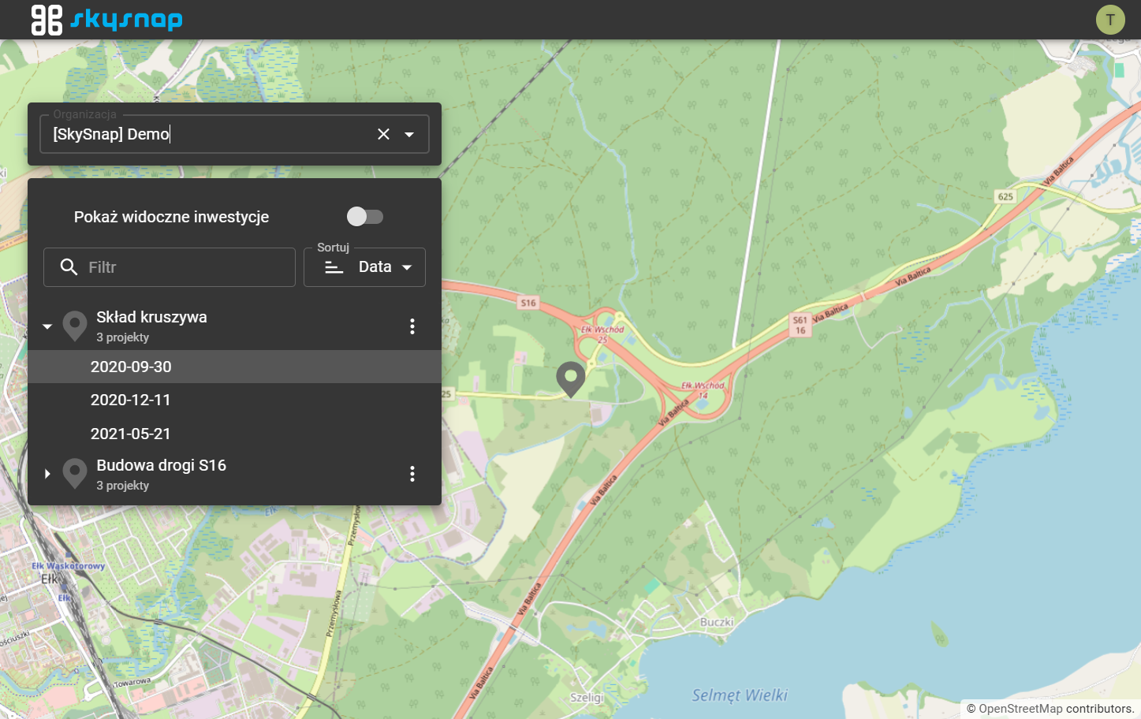Screen dimensions: 1141x719
Task: Click the Skład kruszywa title
Action: [x=152, y=317]
